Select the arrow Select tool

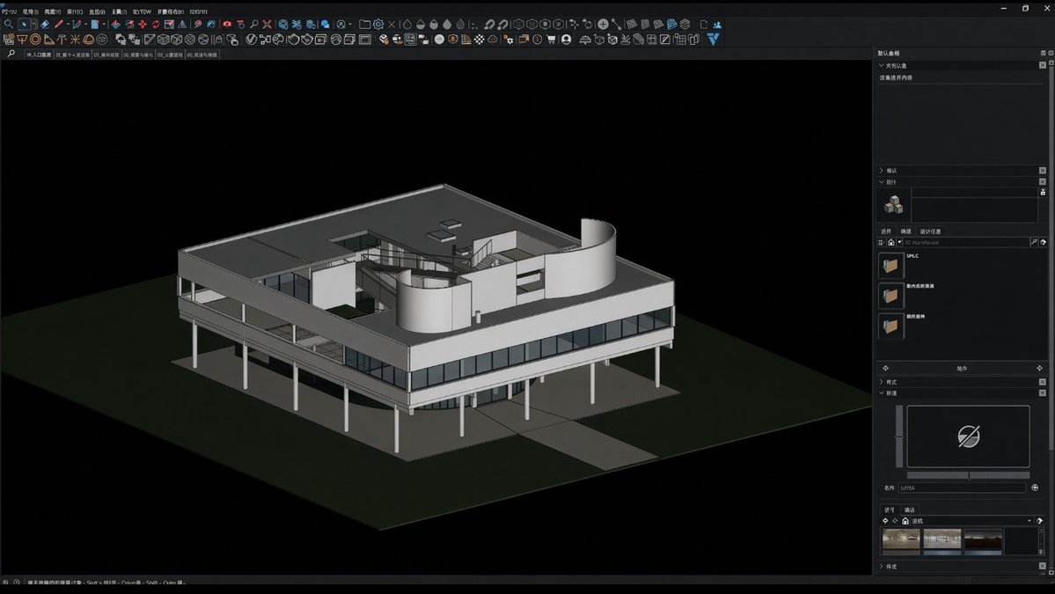(x=24, y=25)
